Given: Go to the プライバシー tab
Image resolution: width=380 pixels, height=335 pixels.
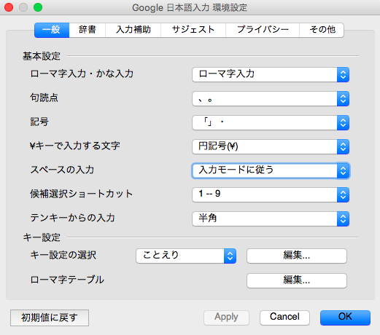Looking at the screenshot, I should click(263, 30).
